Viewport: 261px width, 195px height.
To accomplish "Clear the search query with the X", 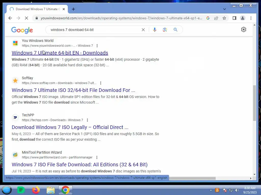I will pos(143,30).
